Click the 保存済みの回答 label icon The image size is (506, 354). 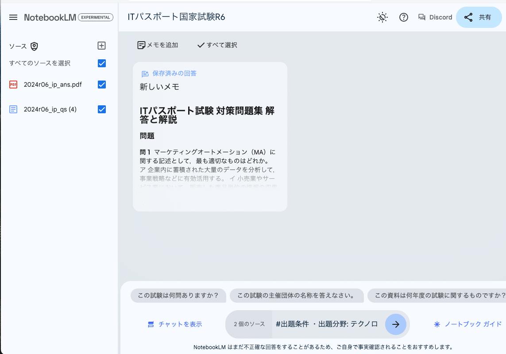[x=145, y=74]
